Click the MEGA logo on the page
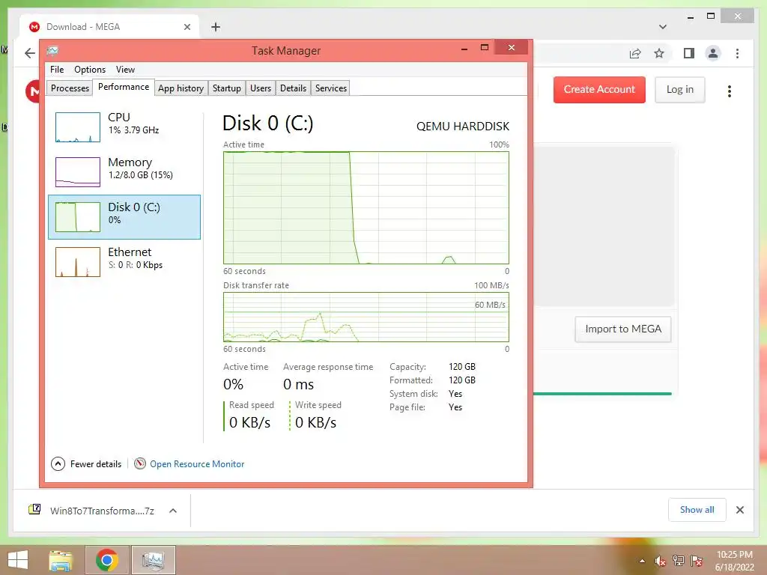This screenshot has width=767, height=575. coord(33,91)
